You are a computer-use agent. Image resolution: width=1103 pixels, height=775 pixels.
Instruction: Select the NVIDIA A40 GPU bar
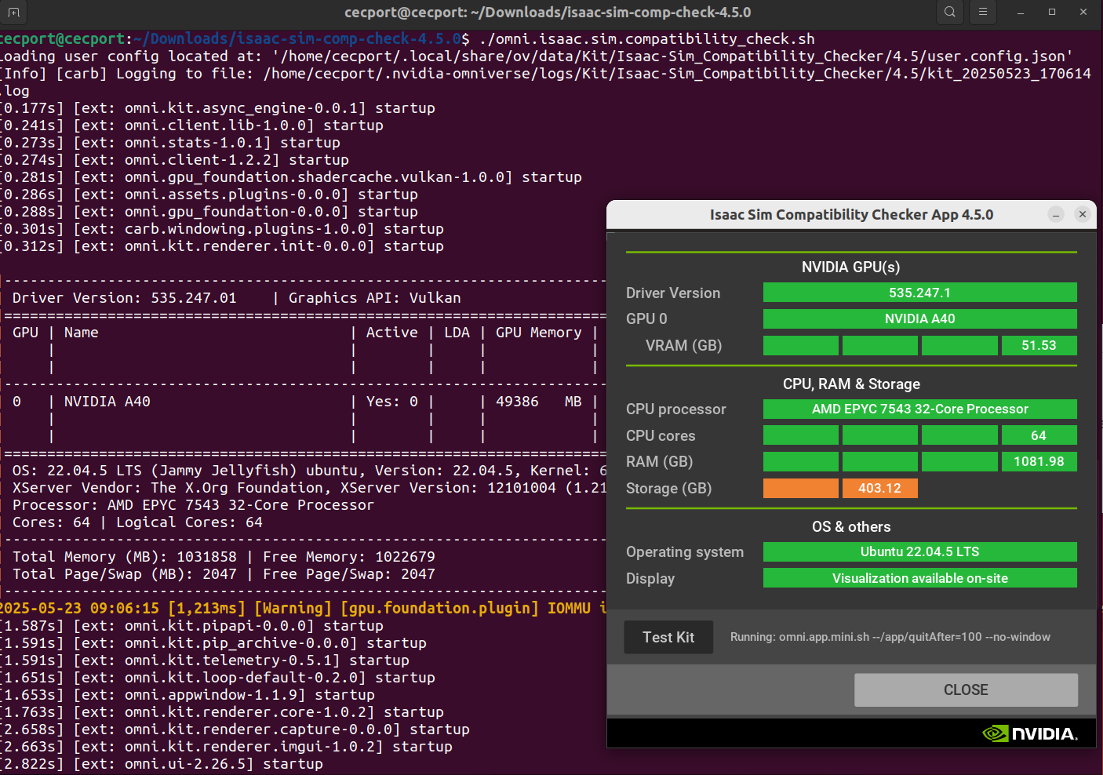(x=919, y=318)
